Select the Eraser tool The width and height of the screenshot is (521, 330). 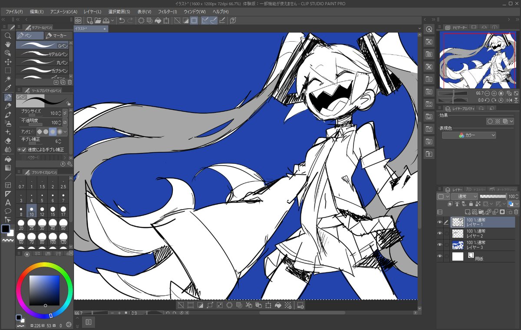click(x=8, y=140)
